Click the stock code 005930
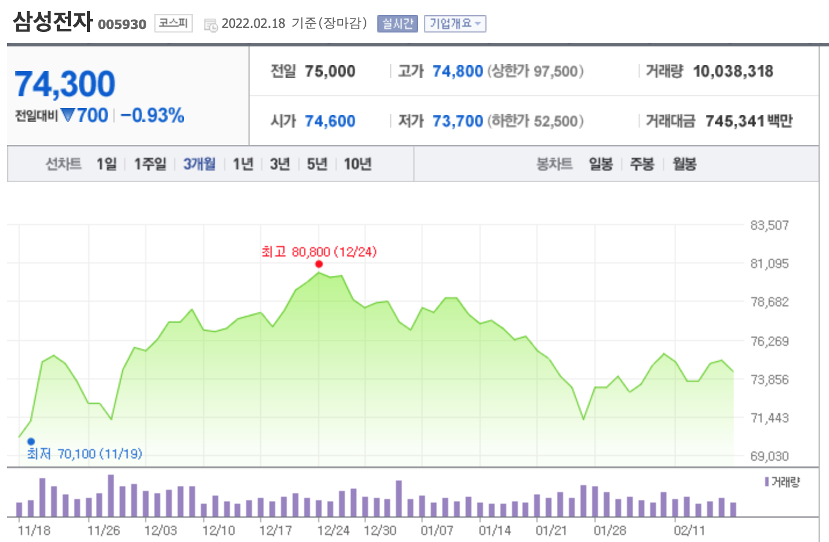Viewport: 829px width, 542px height. click(122, 24)
